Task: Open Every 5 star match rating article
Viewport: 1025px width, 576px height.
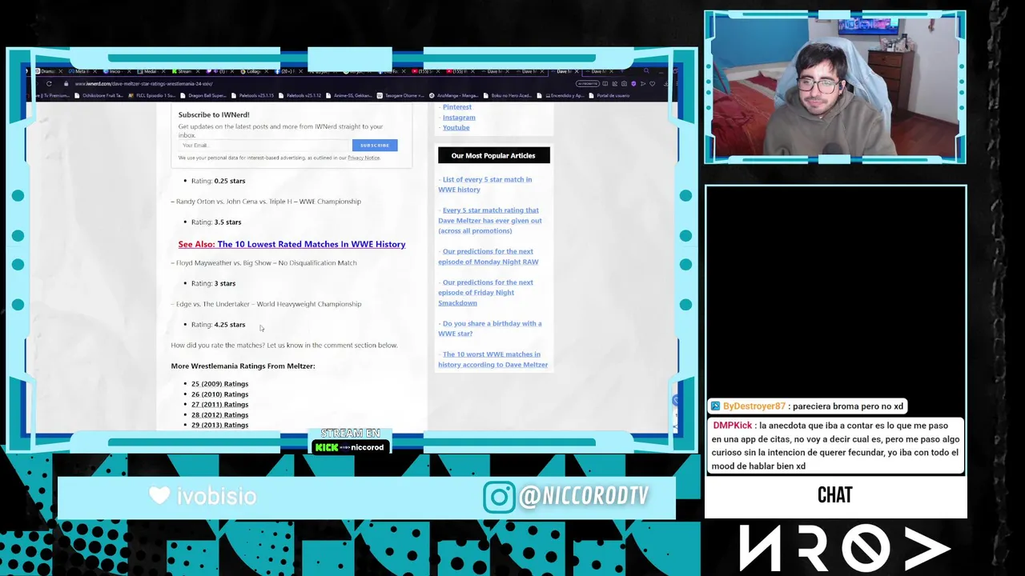Action: pyautogui.click(x=490, y=220)
